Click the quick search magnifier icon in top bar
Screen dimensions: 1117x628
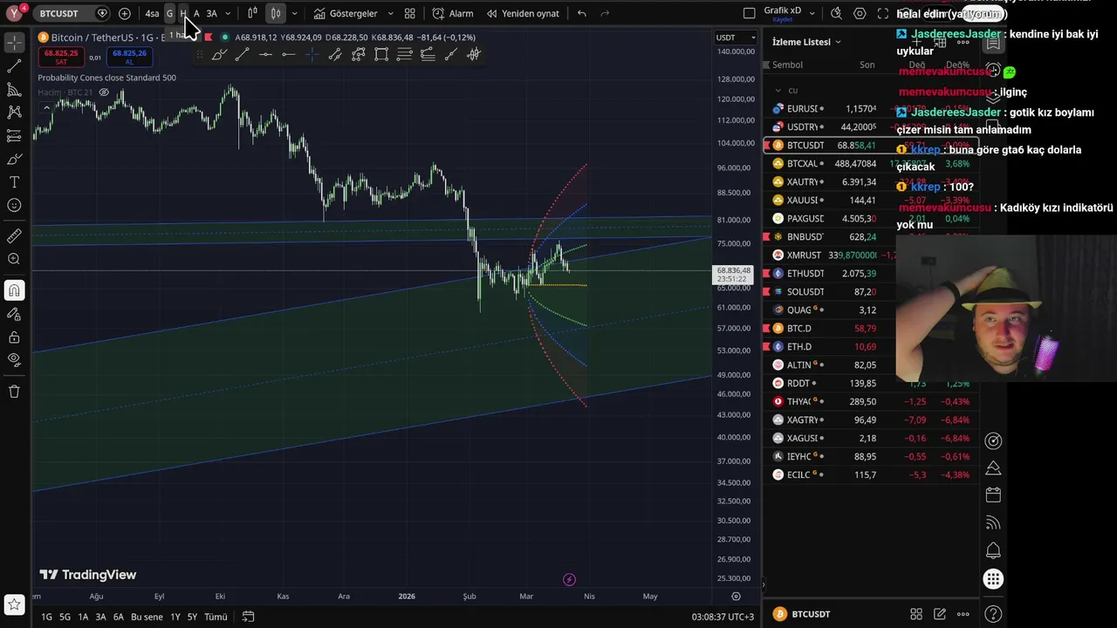pyautogui.click(x=836, y=13)
